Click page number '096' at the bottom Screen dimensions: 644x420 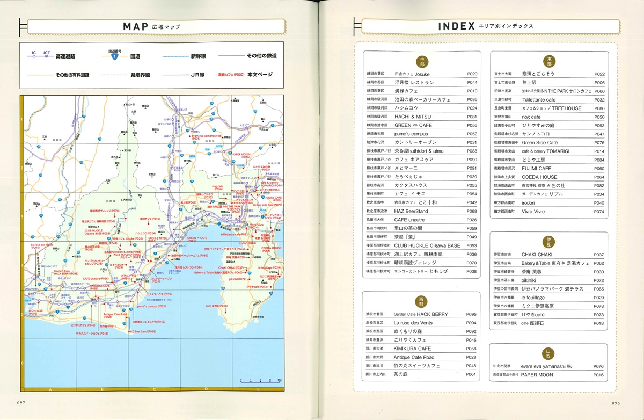[617, 403]
